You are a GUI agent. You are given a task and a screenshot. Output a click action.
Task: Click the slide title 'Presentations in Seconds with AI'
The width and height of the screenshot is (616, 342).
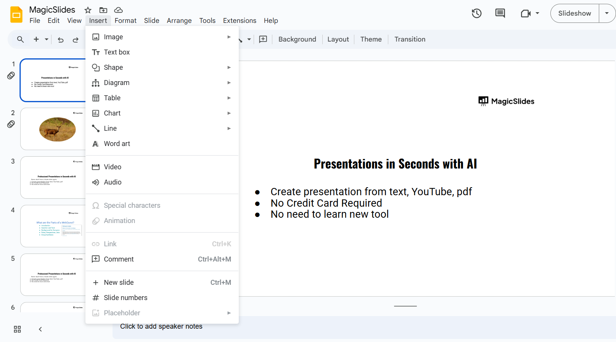[x=395, y=164]
